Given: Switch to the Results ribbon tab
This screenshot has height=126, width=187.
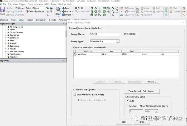Looking at the screenshot, I should pos(52,20).
